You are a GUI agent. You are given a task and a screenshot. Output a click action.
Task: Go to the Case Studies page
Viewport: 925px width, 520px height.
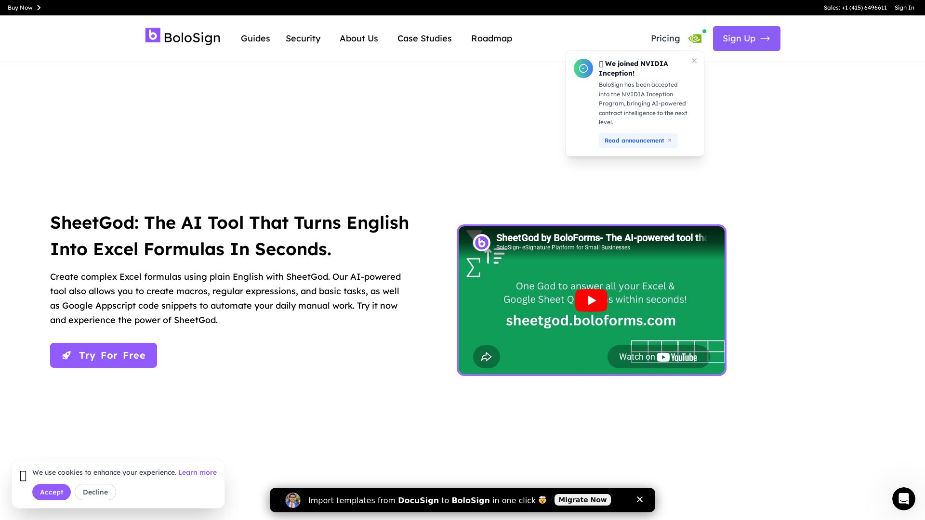424,39
